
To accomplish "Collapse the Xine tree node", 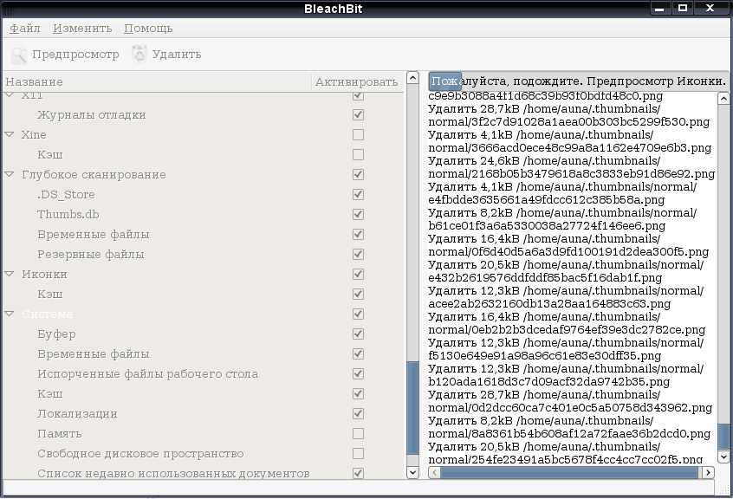I will tap(10, 134).
